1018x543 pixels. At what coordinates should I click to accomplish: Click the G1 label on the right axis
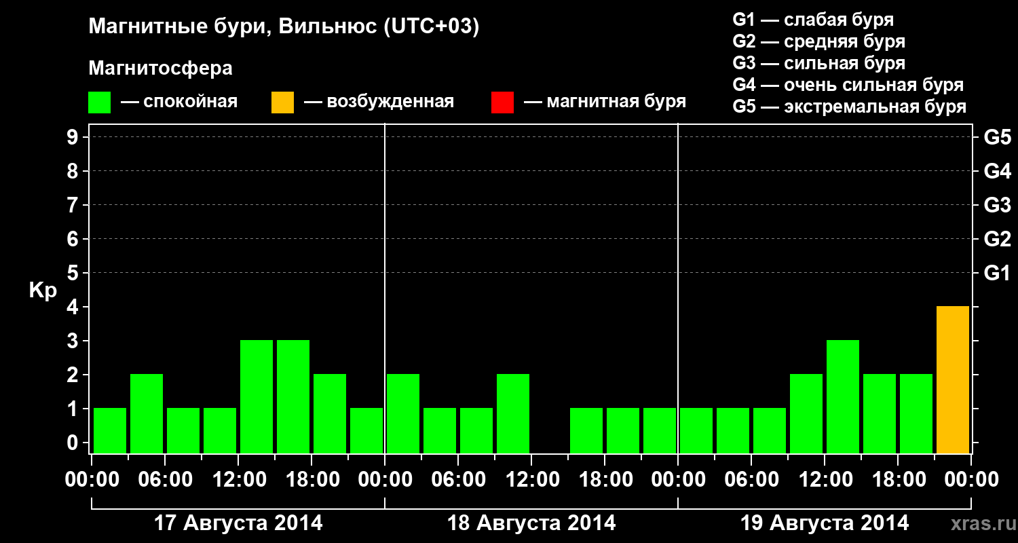point(997,273)
